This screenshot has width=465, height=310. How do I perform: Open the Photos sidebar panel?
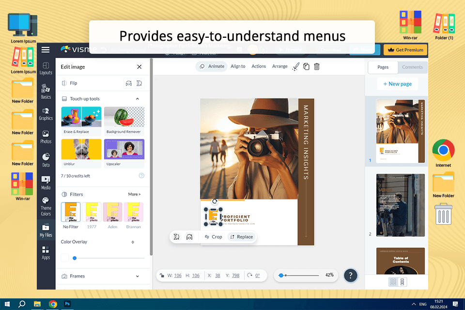(x=46, y=137)
